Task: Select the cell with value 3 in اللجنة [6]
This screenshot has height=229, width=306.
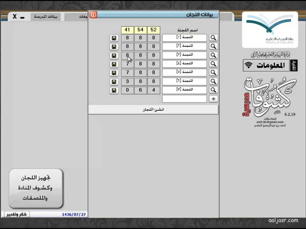Action: (127, 82)
